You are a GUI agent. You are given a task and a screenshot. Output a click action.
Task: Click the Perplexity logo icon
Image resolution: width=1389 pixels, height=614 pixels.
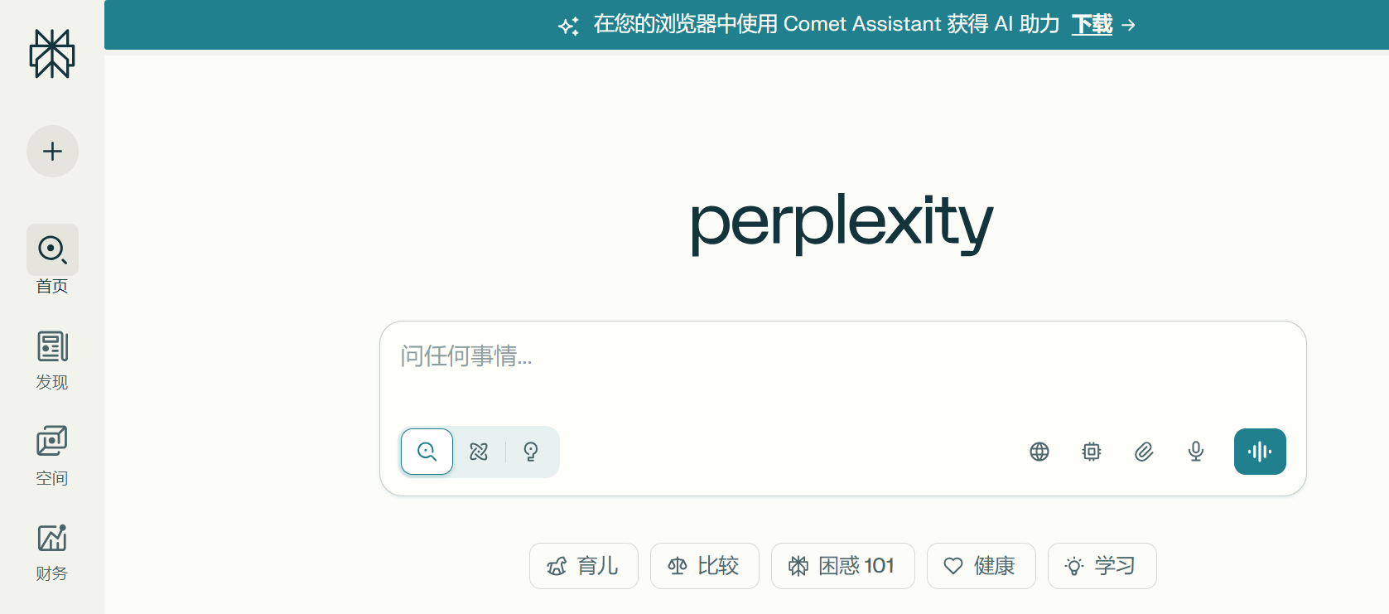tap(52, 54)
